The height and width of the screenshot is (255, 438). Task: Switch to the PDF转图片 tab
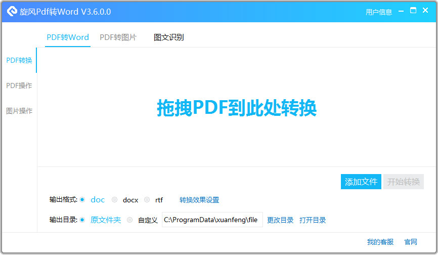pyautogui.click(x=118, y=37)
